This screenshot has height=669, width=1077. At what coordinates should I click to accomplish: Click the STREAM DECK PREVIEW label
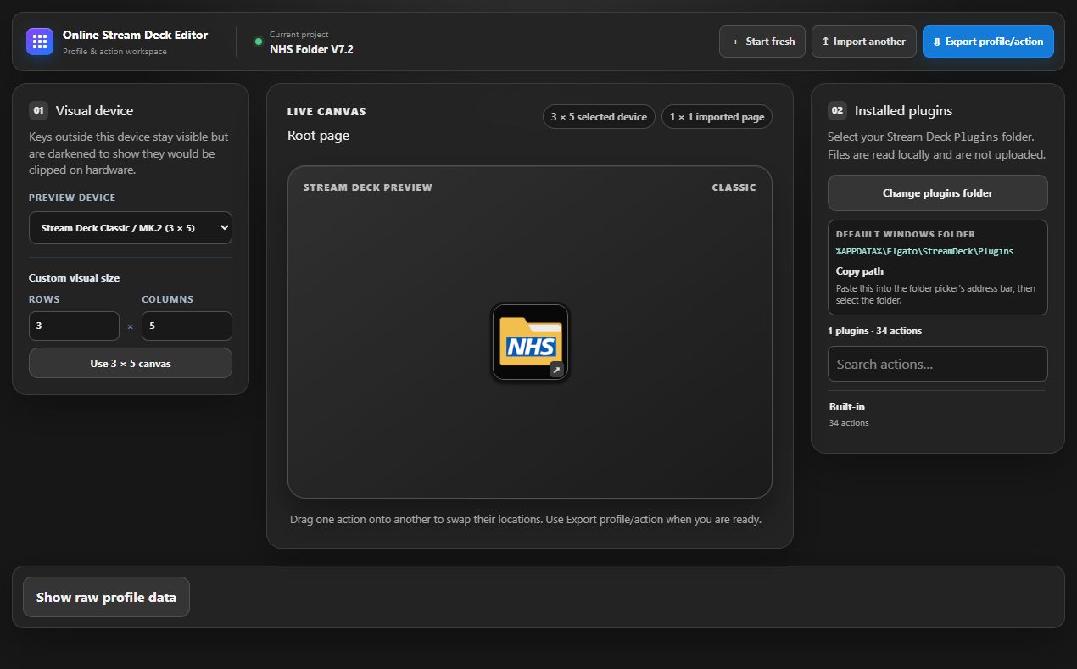(367, 187)
